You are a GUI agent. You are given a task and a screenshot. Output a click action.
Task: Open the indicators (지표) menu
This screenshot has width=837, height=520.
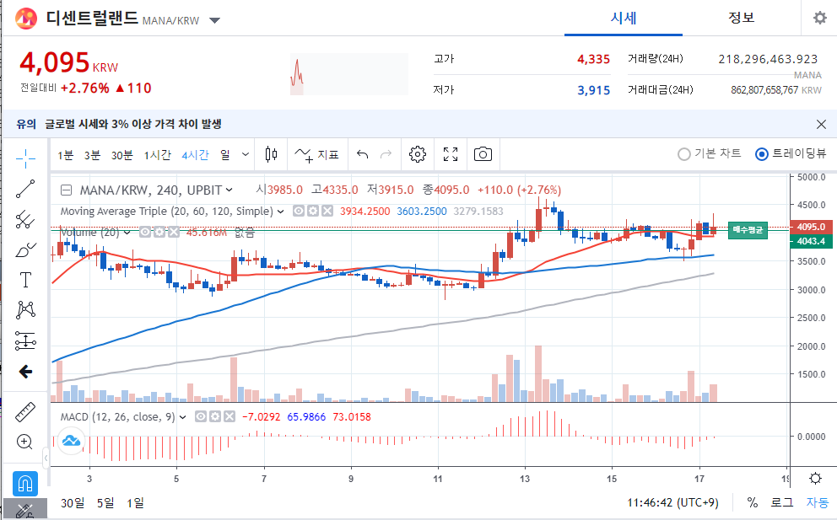click(x=317, y=155)
